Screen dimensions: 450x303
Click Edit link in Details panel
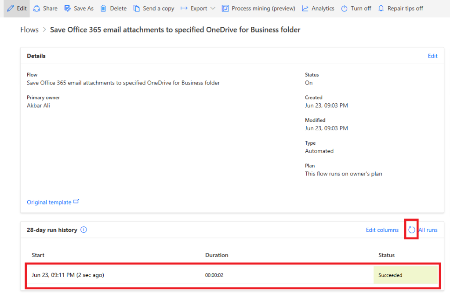tap(432, 56)
